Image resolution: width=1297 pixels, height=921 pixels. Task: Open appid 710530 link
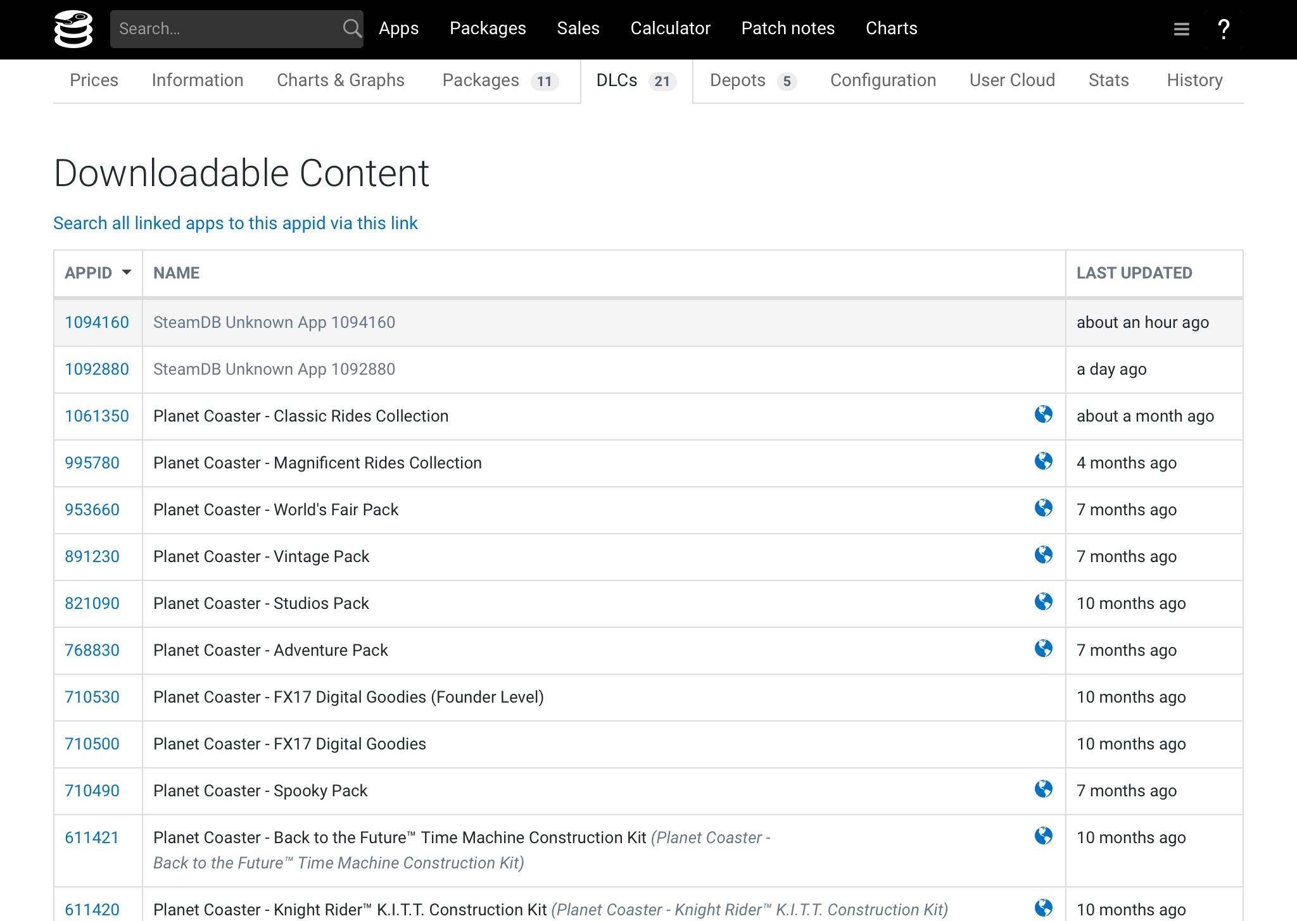(x=92, y=697)
